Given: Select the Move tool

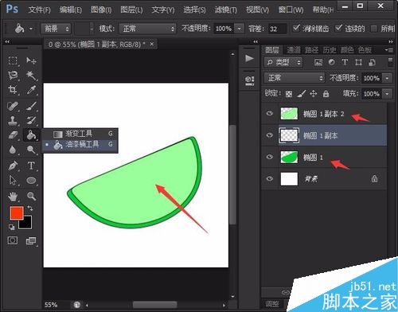Looking at the screenshot, I should pos(31,60).
